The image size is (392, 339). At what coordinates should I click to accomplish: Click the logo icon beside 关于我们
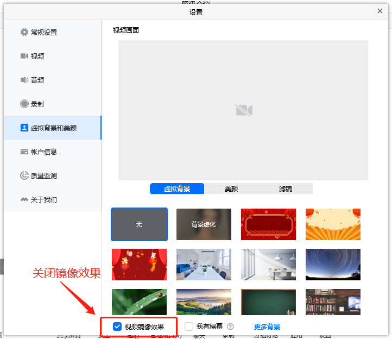(24, 199)
